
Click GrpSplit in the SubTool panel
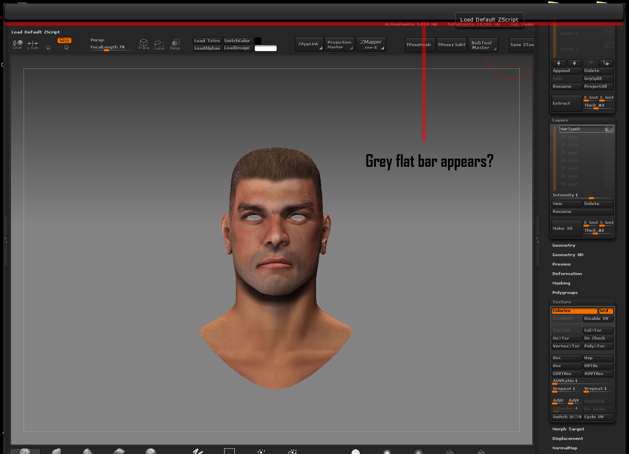pos(598,79)
